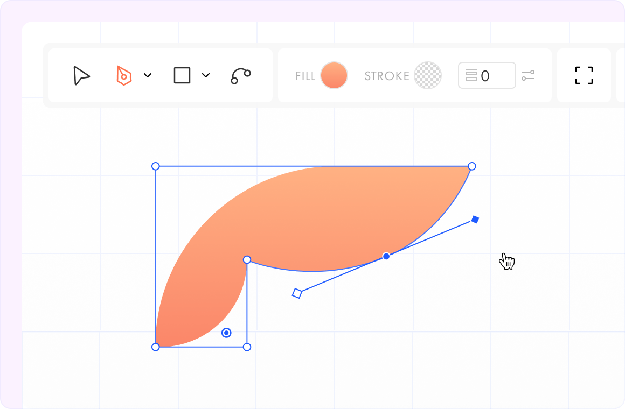Select the Rectangle shape tool

182,75
